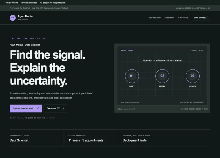Click 'Arjun Mehta · Data Scientist' subtitle
This screenshot has width=220, height=158.
coord(25,45)
